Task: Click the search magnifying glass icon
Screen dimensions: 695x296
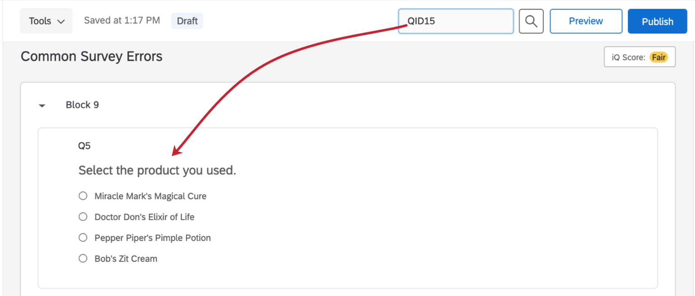Action: pos(531,21)
